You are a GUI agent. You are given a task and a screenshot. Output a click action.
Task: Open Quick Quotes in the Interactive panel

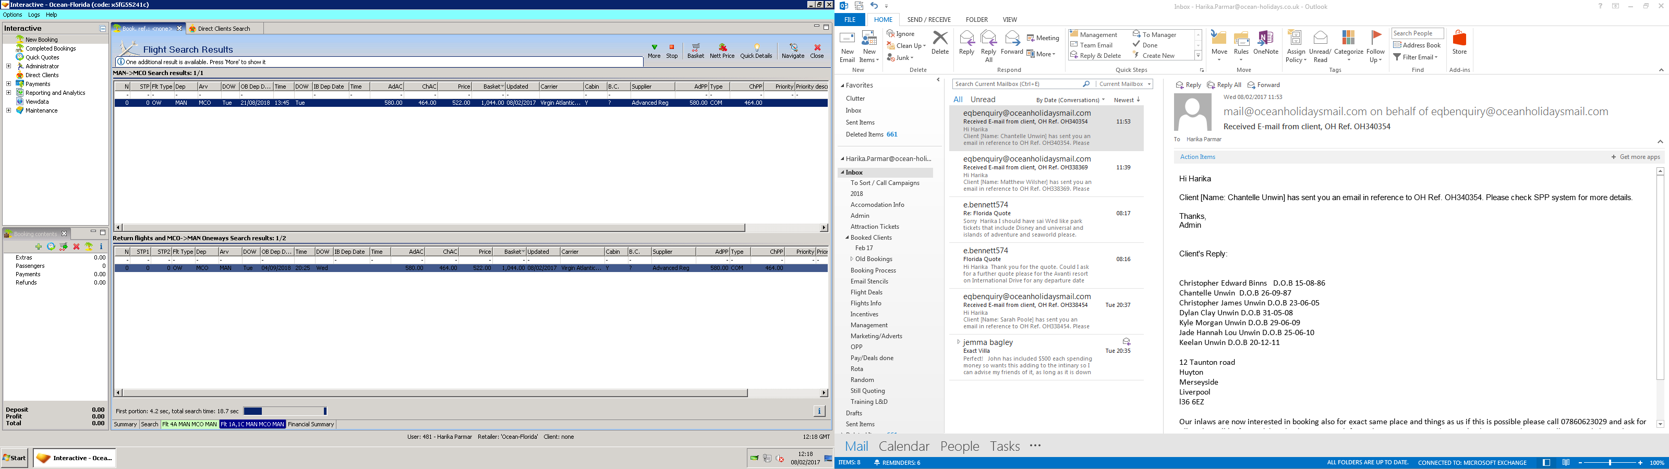(x=38, y=58)
